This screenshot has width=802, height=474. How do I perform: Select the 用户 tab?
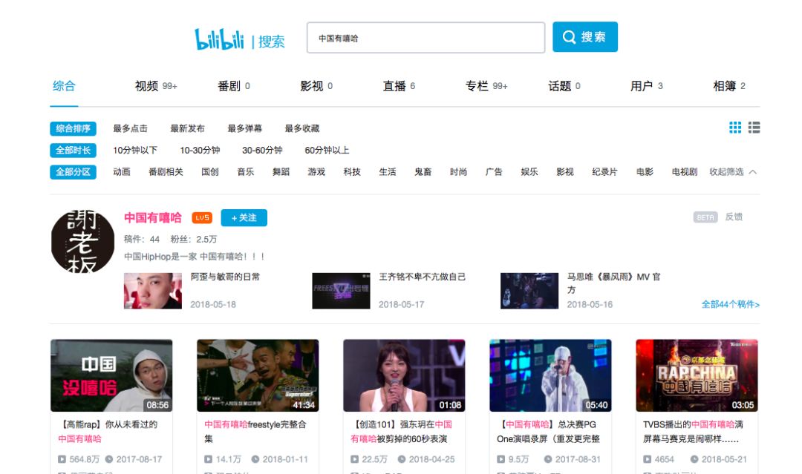(x=647, y=86)
